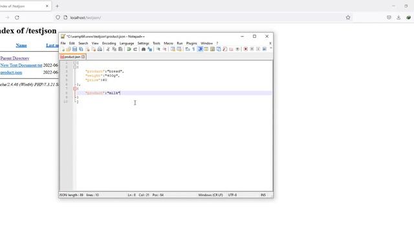Click the Stop Recording macro icon
The width and height of the screenshot is (414, 233).
pyautogui.click(x=252, y=49)
